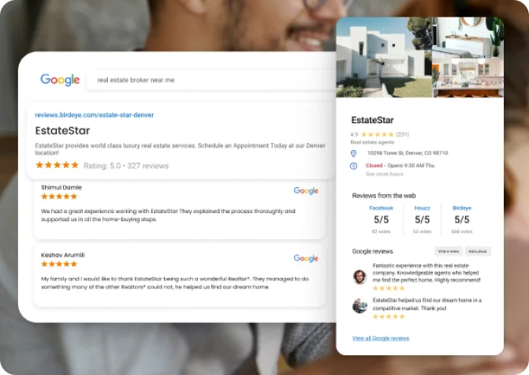529x375 pixels.
Task: Open View all Google reviews link
Action: click(381, 338)
